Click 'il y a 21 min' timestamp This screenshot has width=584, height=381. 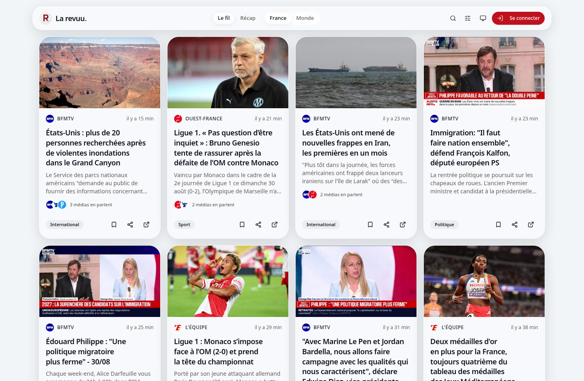tap(268, 119)
